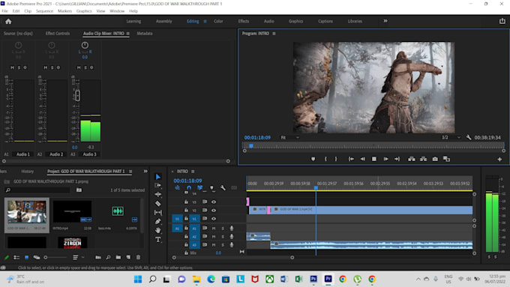This screenshot has height=287, width=510.
Task: Solo timeline track A2
Action: [223, 237]
